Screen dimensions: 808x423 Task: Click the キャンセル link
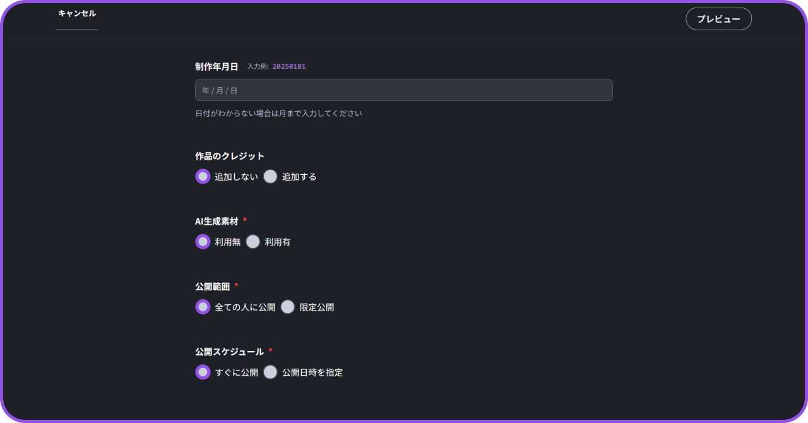point(77,13)
